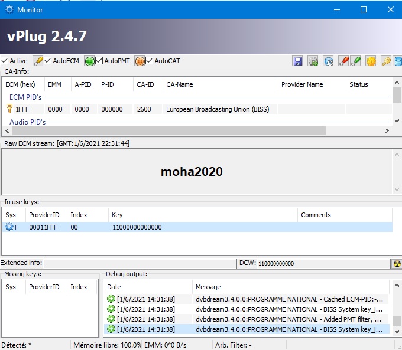Click CA-Info horizontal scrollbar right arrow

pyautogui.click(x=387, y=131)
